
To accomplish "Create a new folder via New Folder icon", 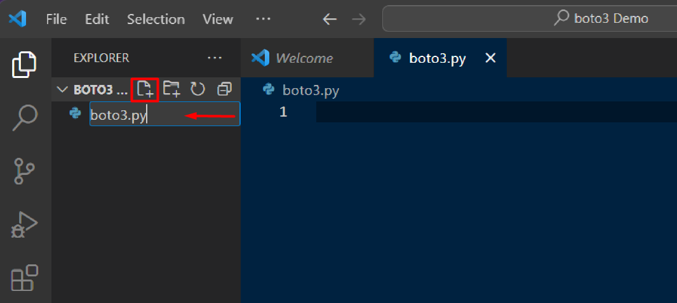I will pos(172,89).
